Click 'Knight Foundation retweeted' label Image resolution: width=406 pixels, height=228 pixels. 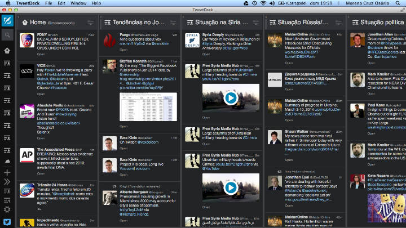point(140,186)
